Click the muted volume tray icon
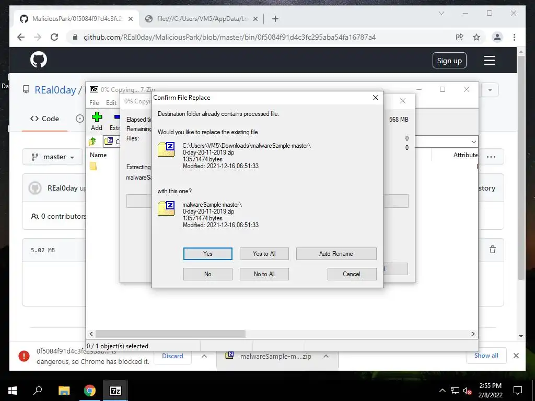This screenshot has width=535, height=401. [x=468, y=391]
